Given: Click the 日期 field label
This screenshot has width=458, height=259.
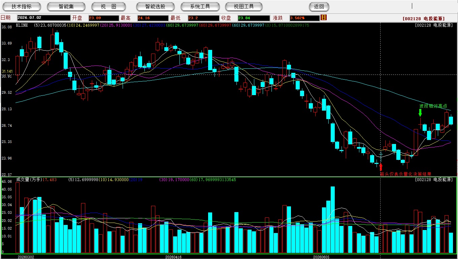Looking at the screenshot, I should tap(5, 18).
